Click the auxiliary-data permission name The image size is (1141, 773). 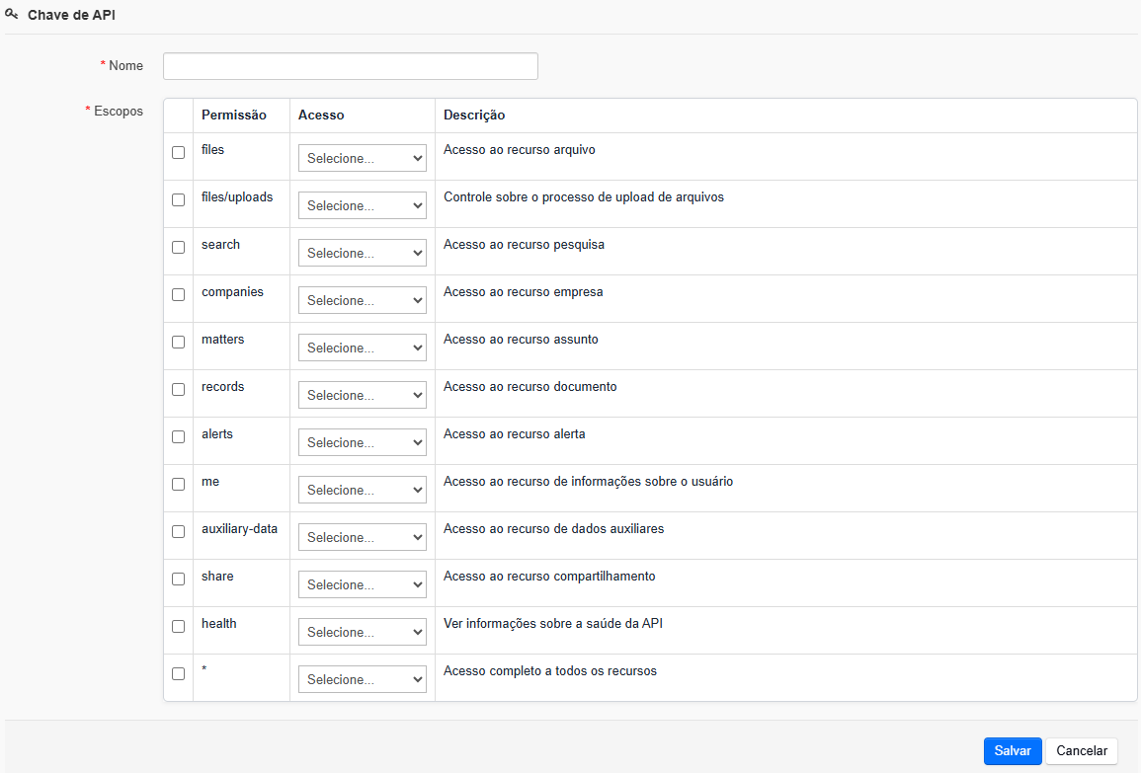pyautogui.click(x=239, y=529)
